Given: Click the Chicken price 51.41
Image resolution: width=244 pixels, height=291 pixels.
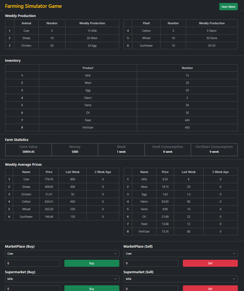Looking at the screenshot, I should tap(49, 194).
